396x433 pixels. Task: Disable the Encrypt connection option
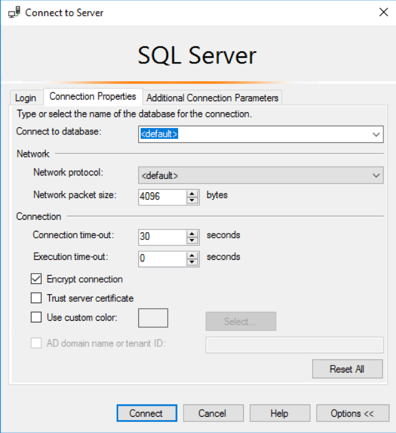pyautogui.click(x=36, y=279)
